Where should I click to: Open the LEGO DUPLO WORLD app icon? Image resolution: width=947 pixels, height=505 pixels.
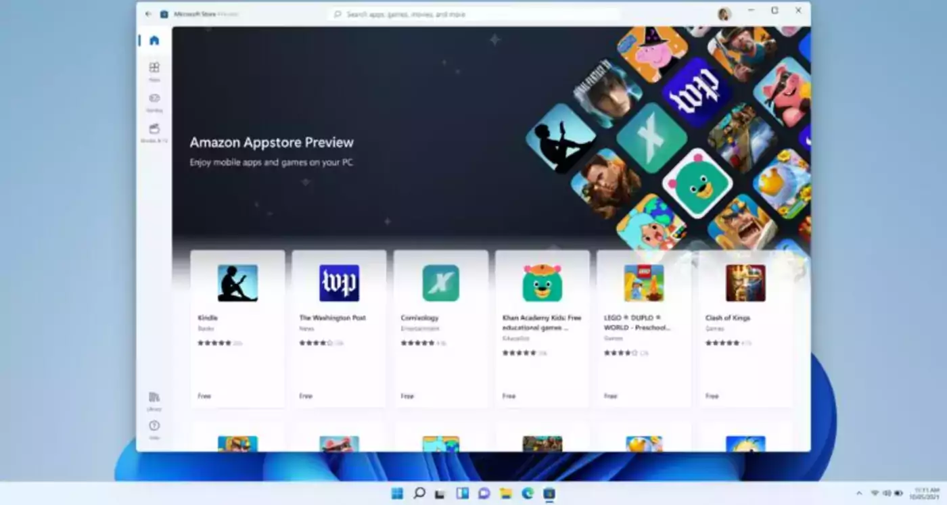point(644,283)
